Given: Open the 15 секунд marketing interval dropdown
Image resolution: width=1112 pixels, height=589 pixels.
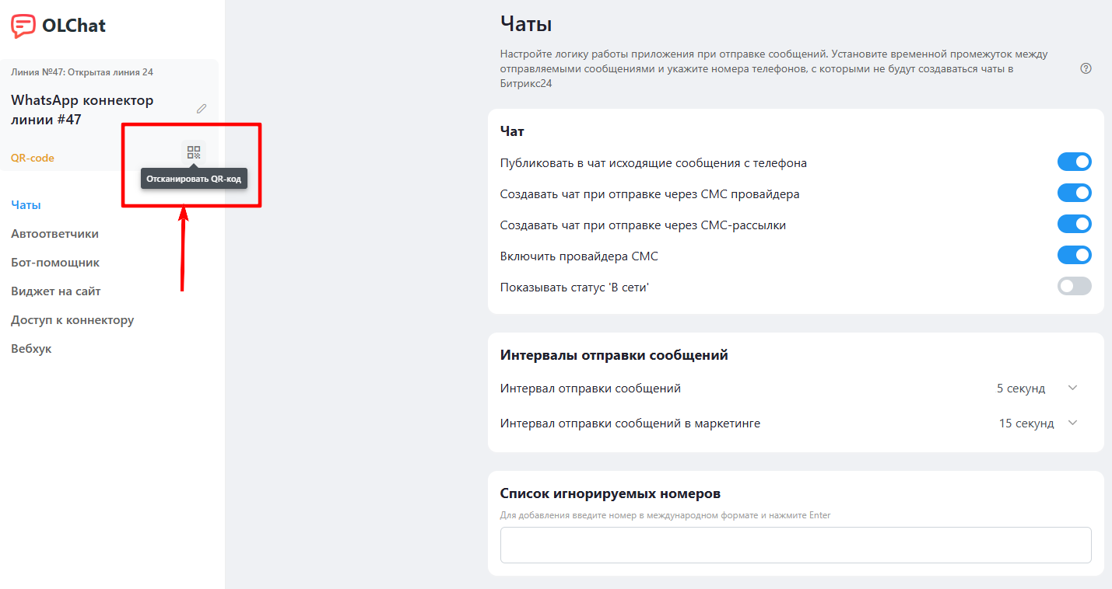Looking at the screenshot, I should tap(1037, 423).
